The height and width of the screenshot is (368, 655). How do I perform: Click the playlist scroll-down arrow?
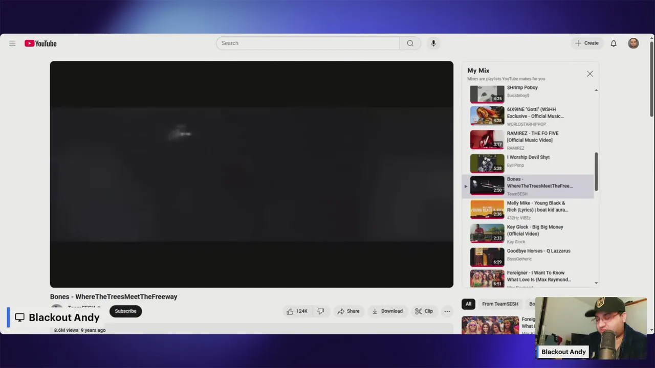[x=596, y=283]
